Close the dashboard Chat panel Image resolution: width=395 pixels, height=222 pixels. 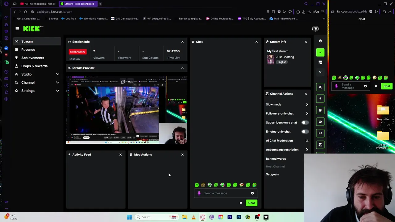(x=256, y=42)
